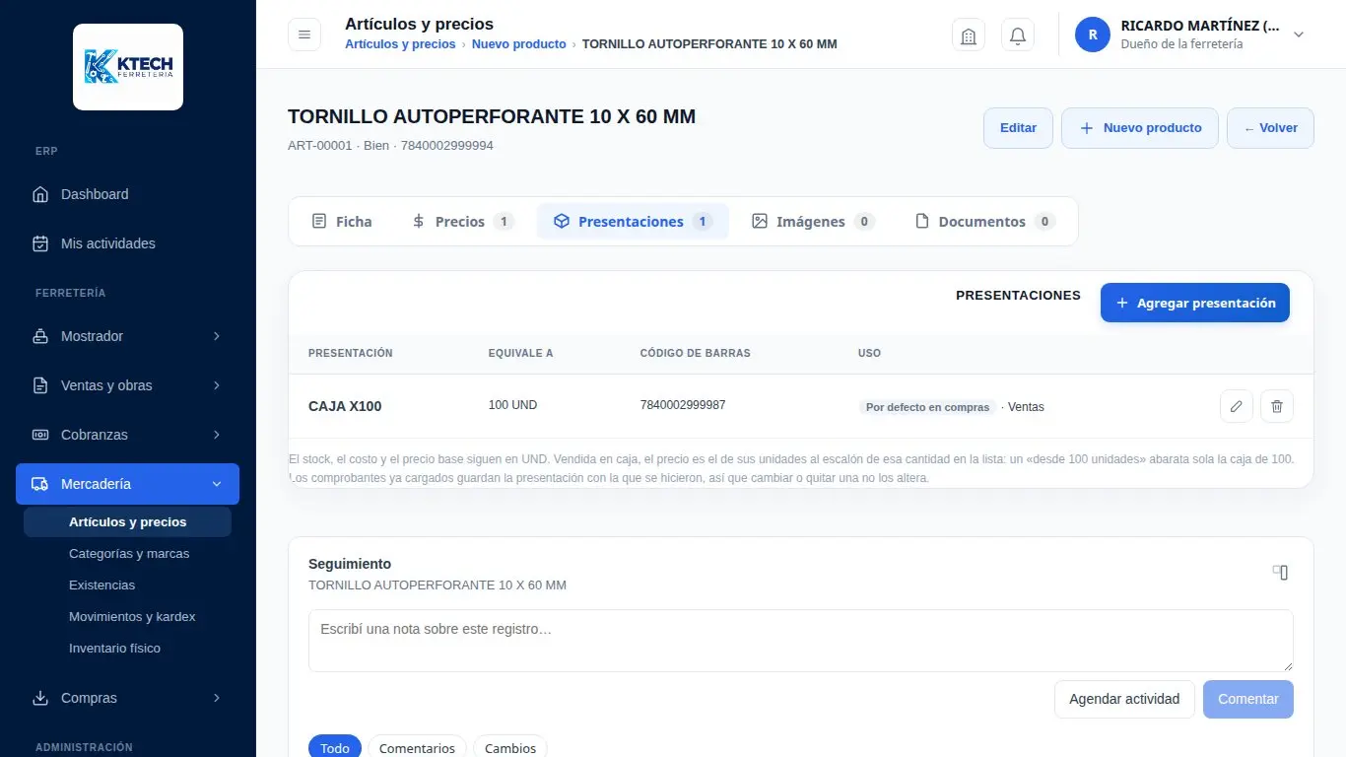1346x757 pixels.
Task: Switch to the Ficha tab
Action: coord(342,222)
